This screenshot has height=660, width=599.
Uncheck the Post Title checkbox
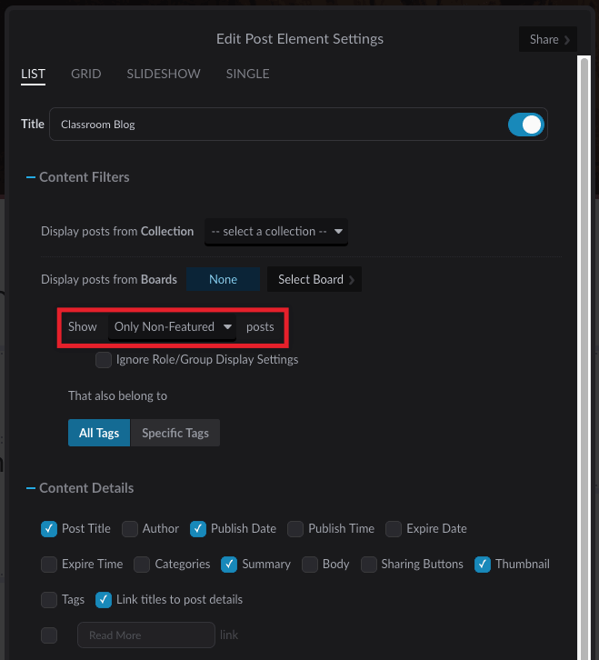(49, 529)
